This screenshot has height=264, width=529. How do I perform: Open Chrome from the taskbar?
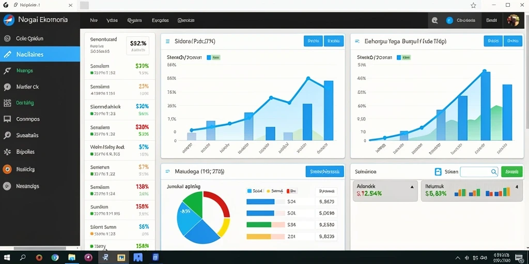[x=55, y=258]
